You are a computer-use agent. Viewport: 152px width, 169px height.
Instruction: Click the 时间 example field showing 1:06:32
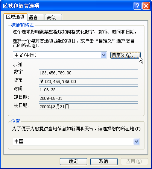point(88,90)
